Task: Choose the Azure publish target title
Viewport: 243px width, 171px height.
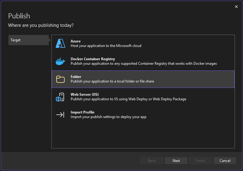Action: pos(75,41)
